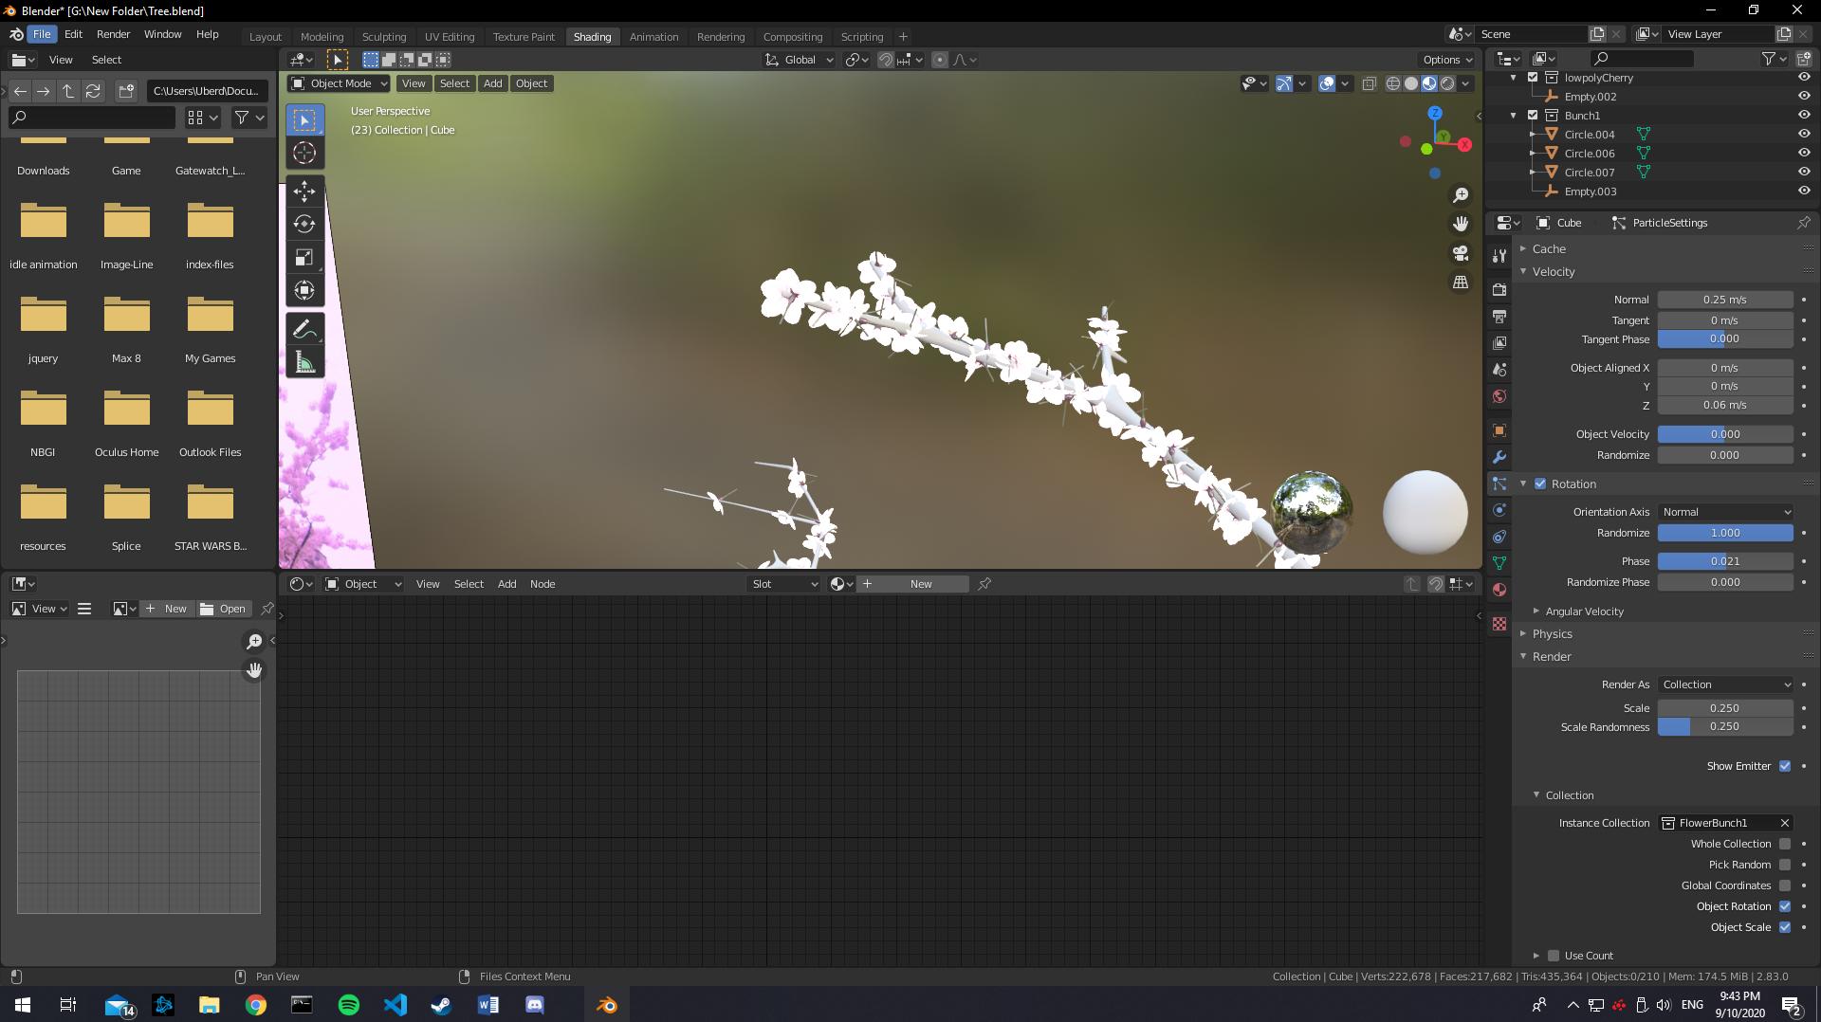The height and width of the screenshot is (1022, 1821).
Task: Open the File menu
Action: [x=42, y=34]
